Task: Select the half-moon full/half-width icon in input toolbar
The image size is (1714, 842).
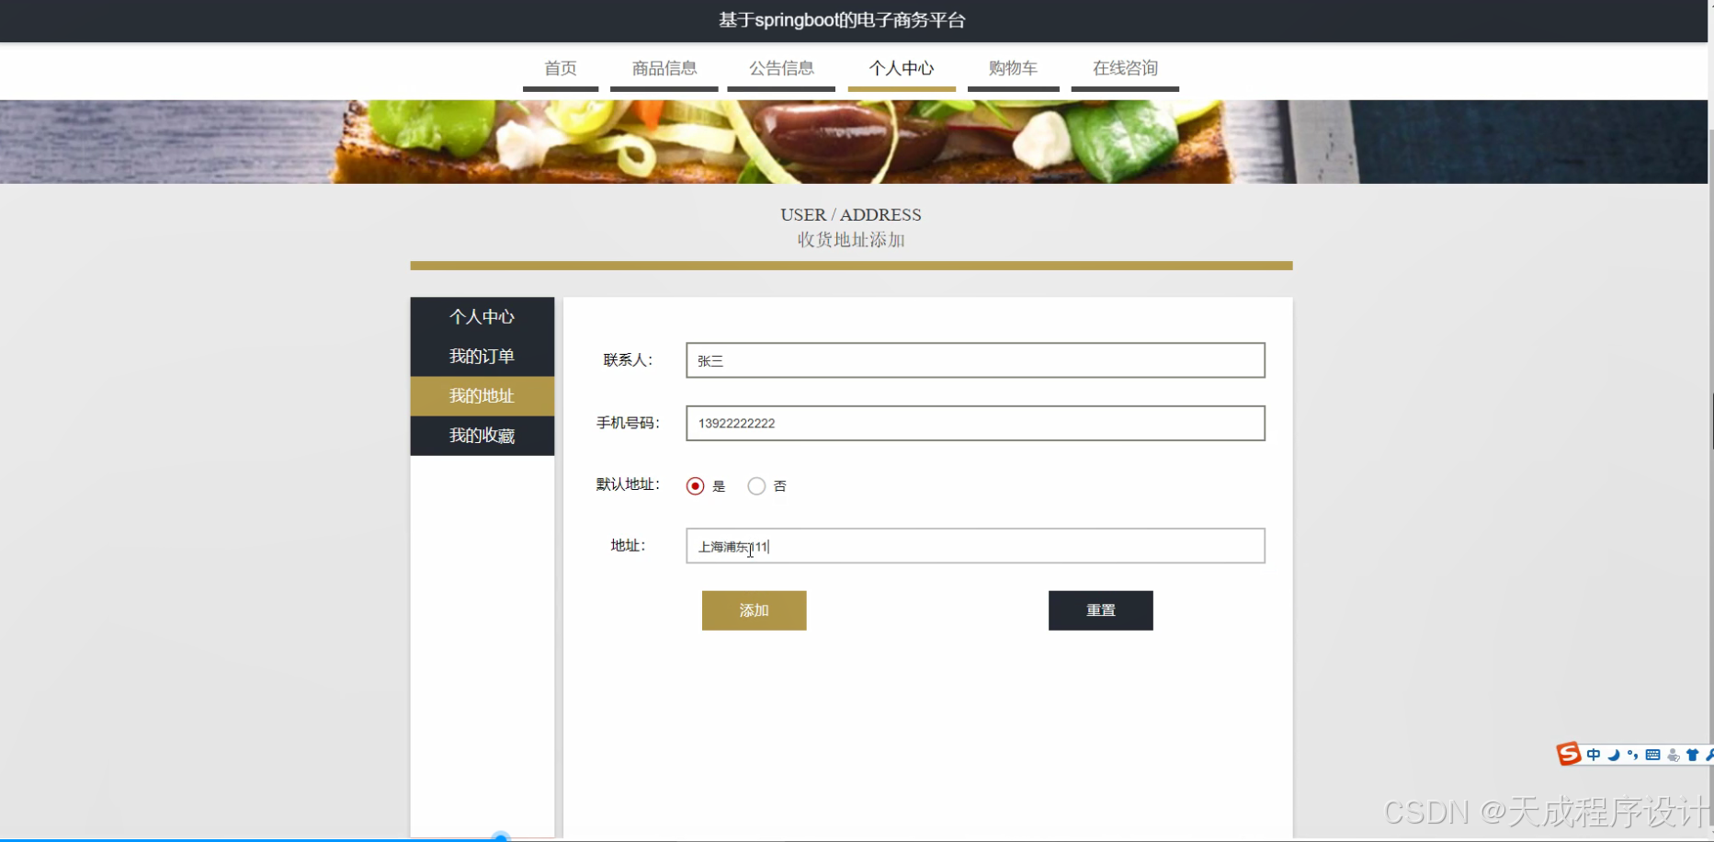Action: tap(1613, 755)
